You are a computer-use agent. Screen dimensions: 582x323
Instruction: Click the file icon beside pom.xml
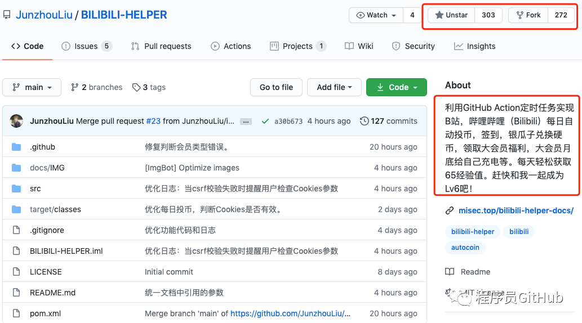(16, 313)
